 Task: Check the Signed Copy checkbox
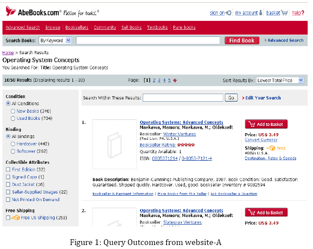(x=8, y=177)
